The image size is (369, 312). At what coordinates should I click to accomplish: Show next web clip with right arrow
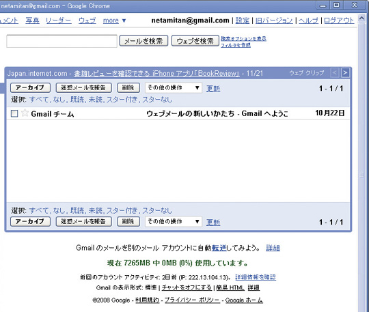pyautogui.click(x=345, y=72)
